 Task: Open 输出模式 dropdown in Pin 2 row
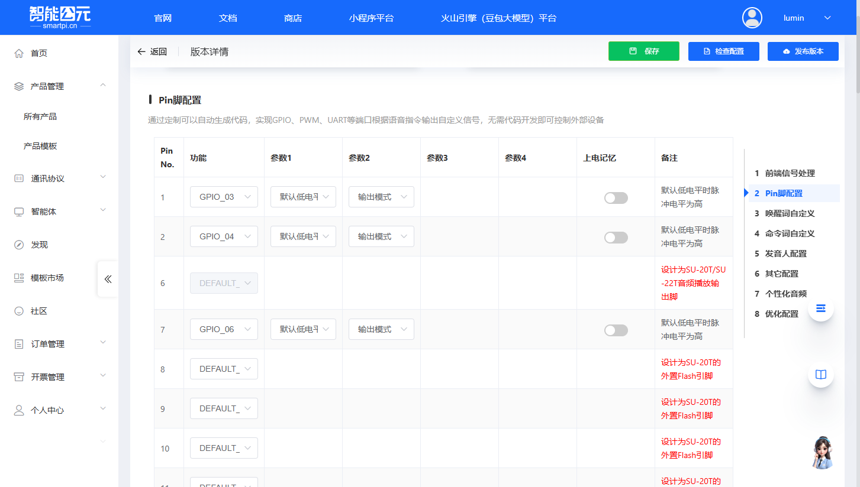381,236
